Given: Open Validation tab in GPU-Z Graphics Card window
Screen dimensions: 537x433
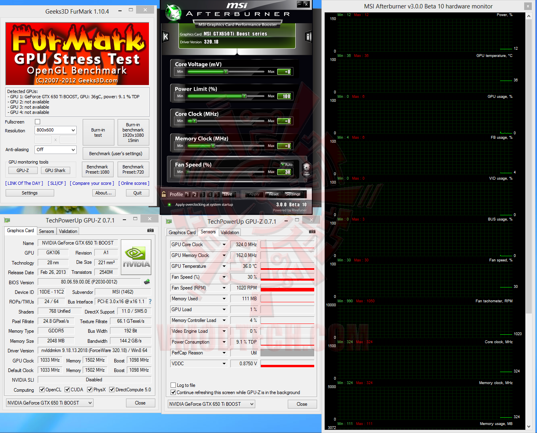Looking at the screenshot, I should point(68,231).
